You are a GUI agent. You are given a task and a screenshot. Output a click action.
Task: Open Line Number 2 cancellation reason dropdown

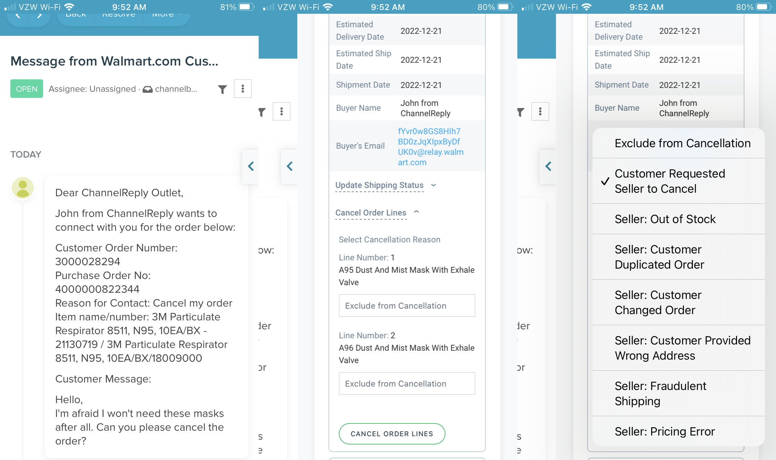tap(407, 383)
